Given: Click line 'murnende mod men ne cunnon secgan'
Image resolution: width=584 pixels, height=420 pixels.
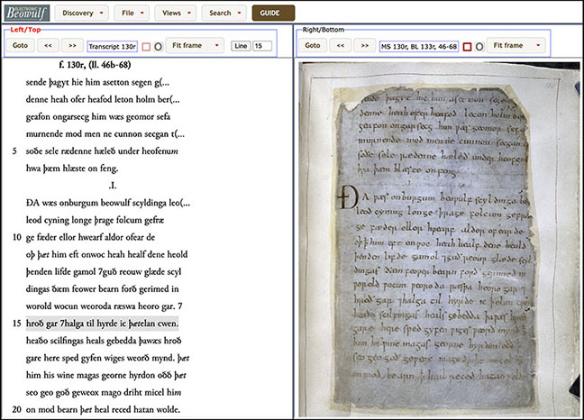Looking at the screenshot, I should (x=105, y=134).
